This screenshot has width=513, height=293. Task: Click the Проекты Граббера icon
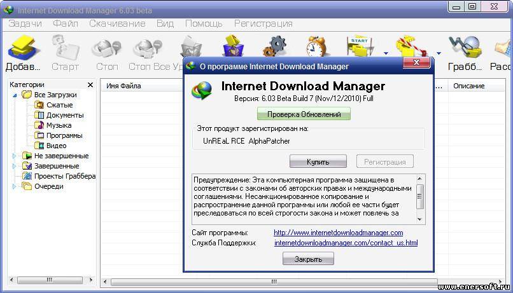click(27, 176)
